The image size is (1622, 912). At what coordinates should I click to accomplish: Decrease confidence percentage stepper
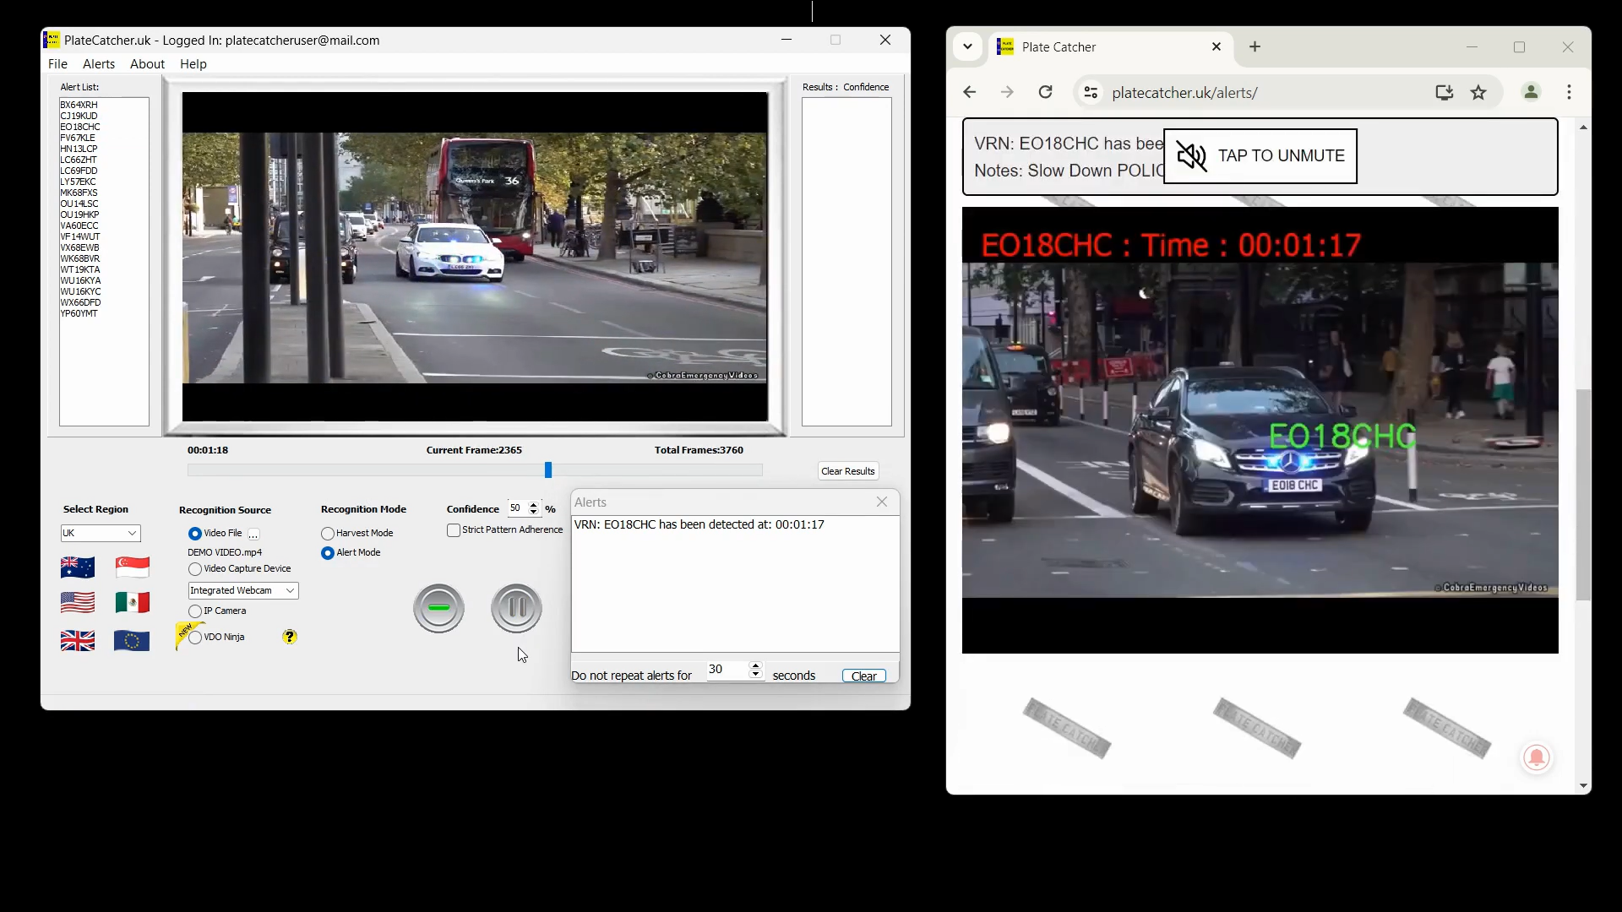[x=533, y=512]
